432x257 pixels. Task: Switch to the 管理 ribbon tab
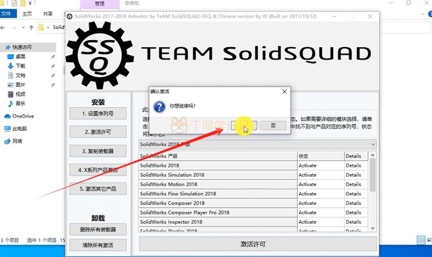click(x=100, y=3)
